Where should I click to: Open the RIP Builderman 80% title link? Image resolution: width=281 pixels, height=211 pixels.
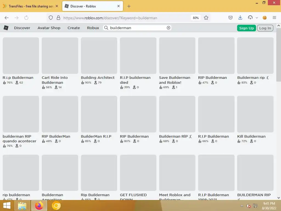point(134,136)
